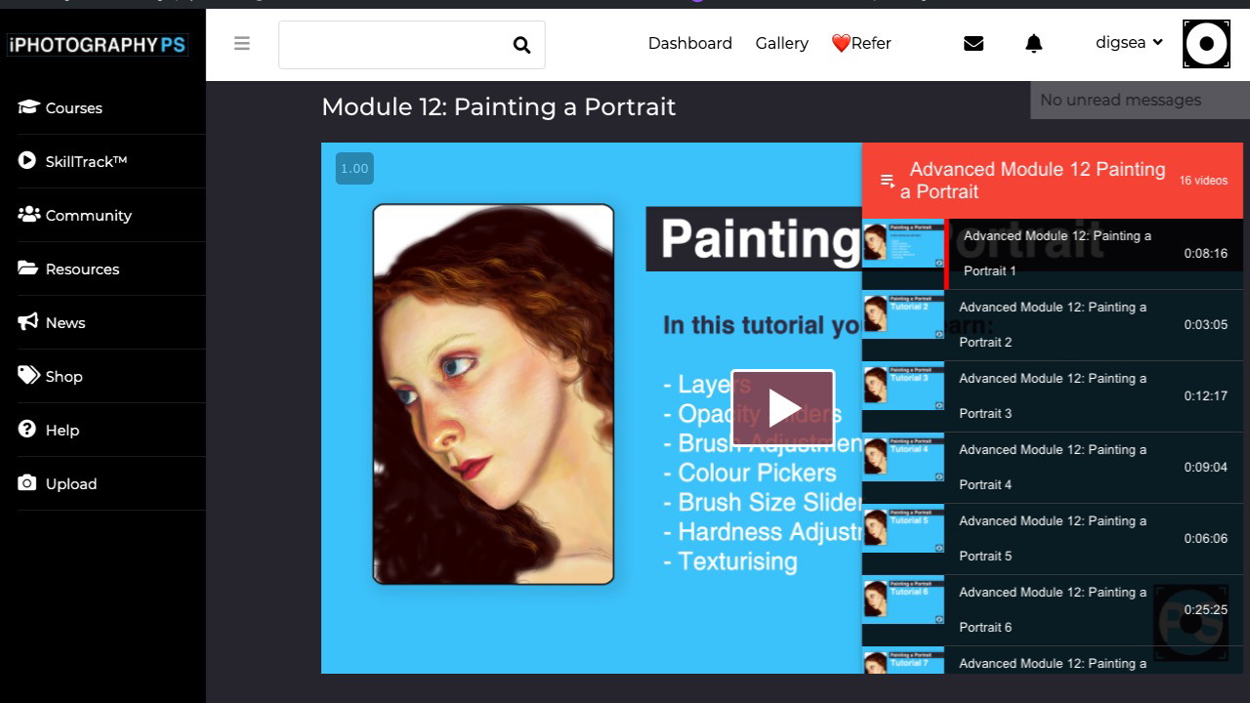Open the News section
The height and width of the screenshot is (703, 1250).
click(x=64, y=322)
